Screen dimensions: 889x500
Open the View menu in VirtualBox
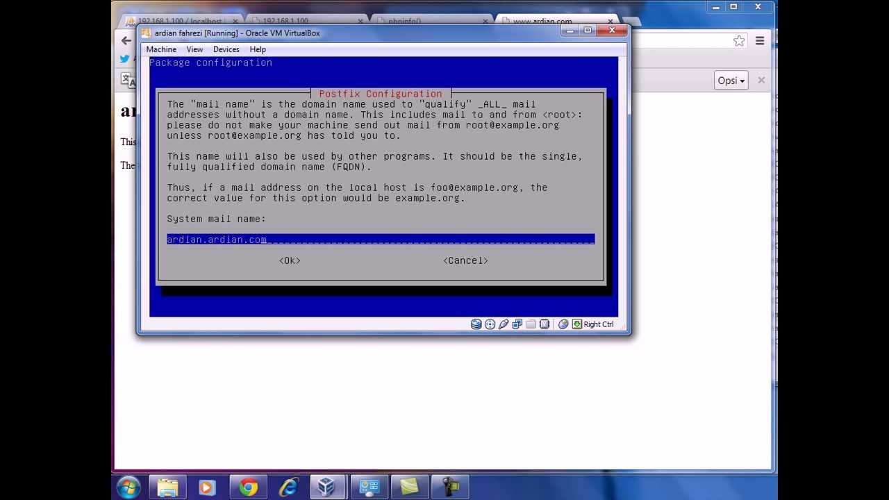tap(194, 49)
